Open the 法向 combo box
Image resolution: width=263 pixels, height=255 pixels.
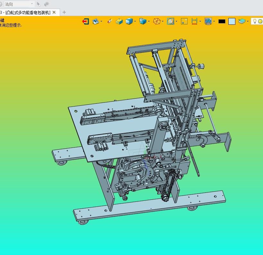pos(19,4)
